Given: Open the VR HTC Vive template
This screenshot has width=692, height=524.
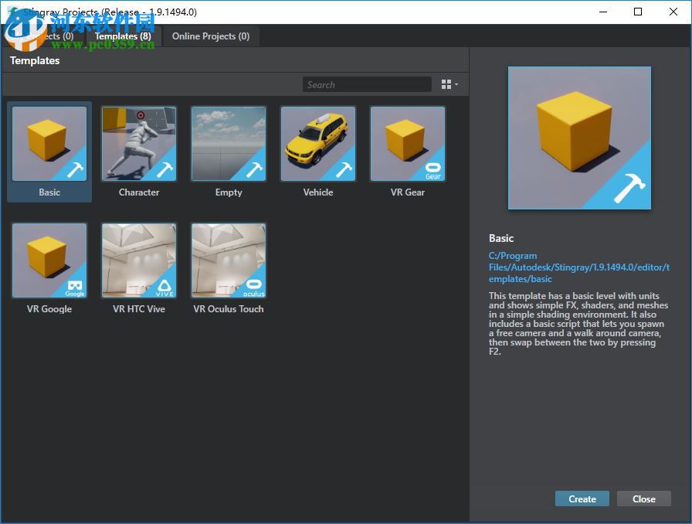Looking at the screenshot, I should click(138, 260).
